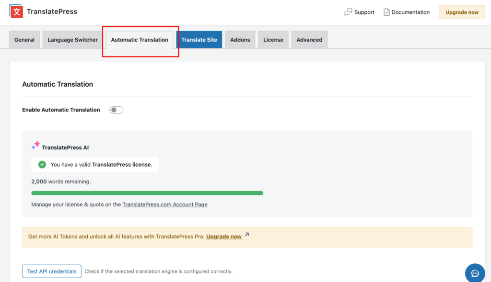Click the green checkmark license status icon
The image size is (491, 282).
41,164
